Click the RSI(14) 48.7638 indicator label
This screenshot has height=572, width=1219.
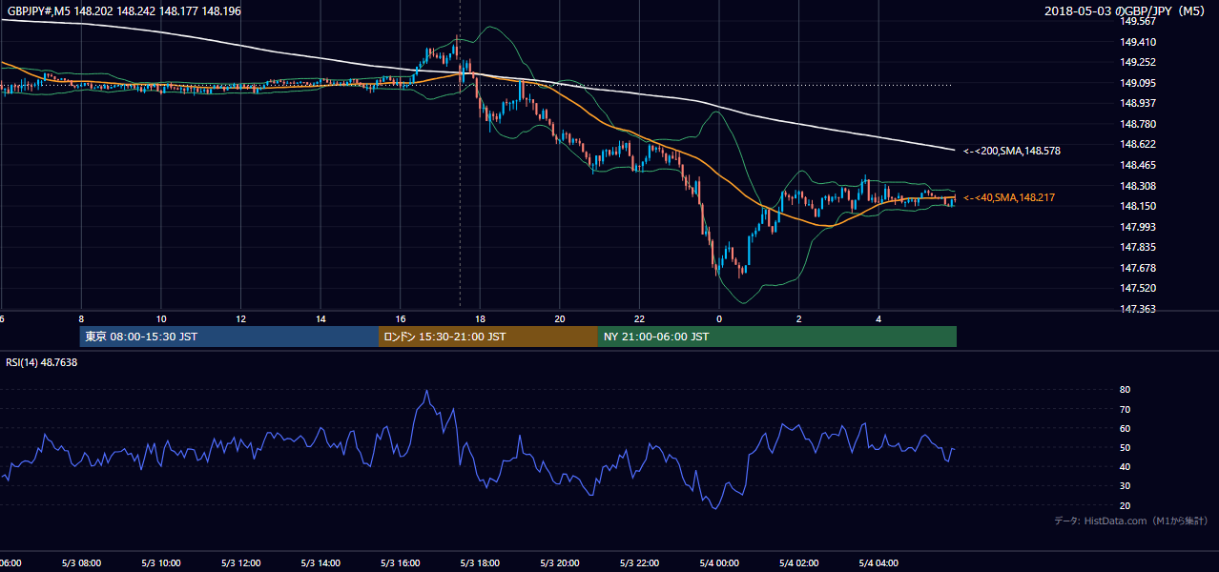[x=42, y=362]
